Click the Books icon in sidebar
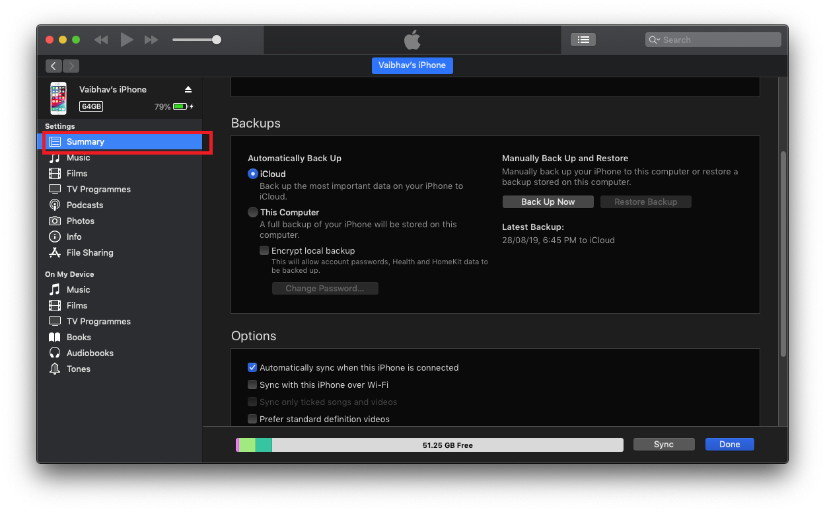This screenshot has height=512, width=825. pyautogui.click(x=55, y=337)
